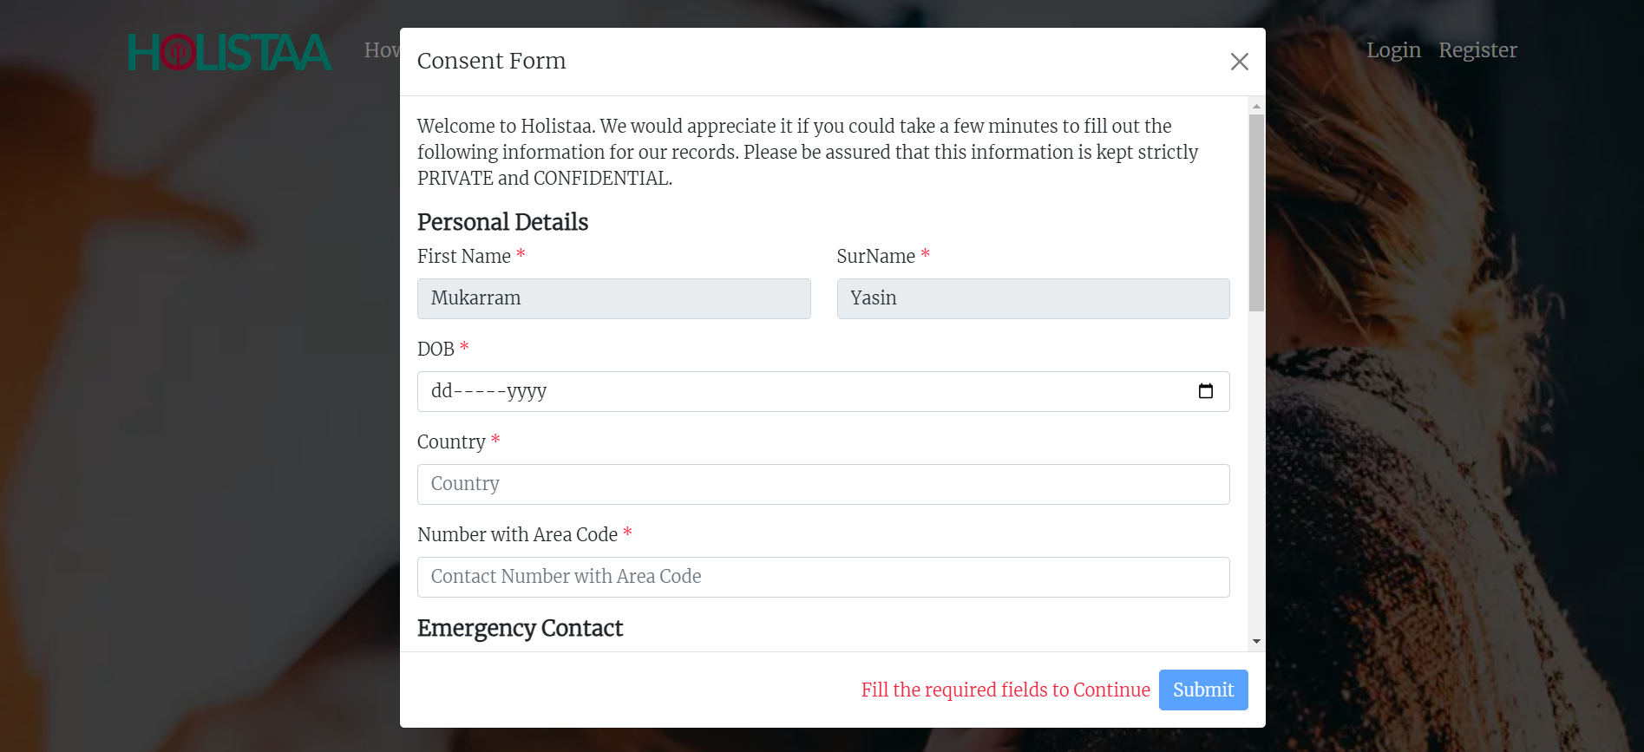
Task: Close the Consent Form dialog
Action: click(1239, 62)
